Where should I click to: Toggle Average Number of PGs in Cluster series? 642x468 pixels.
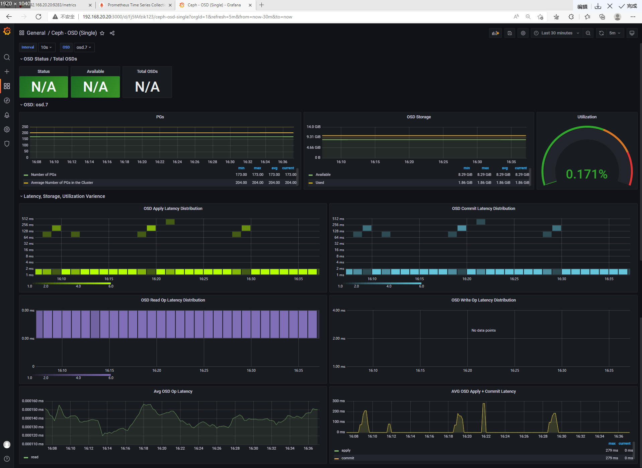click(x=62, y=183)
